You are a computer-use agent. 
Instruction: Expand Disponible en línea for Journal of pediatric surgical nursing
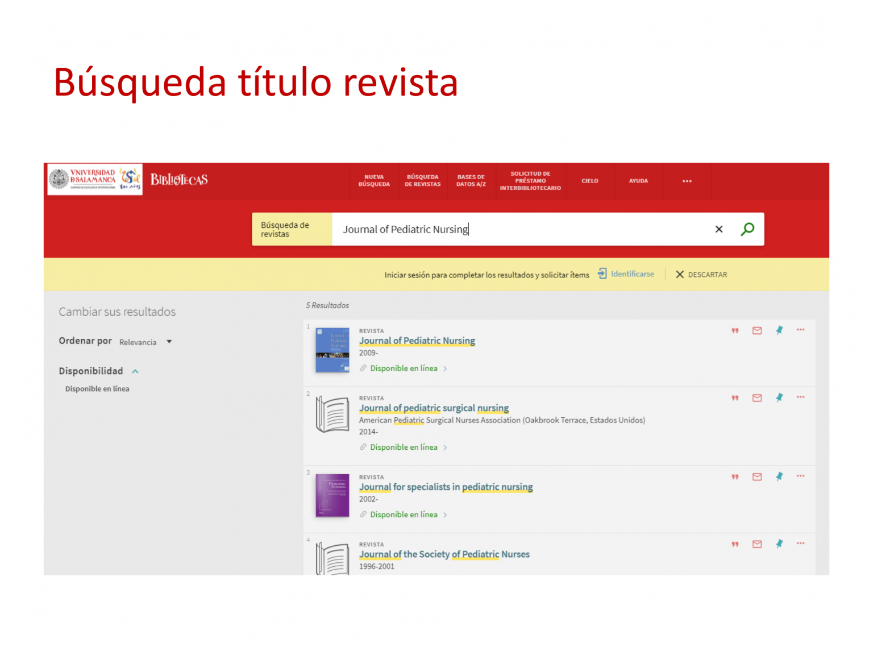pos(404,447)
